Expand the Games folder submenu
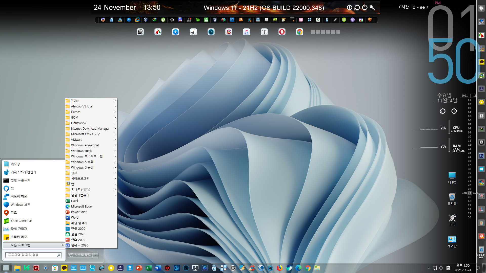The height and width of the screenshot is (273, 486). pyautogui.click(x=91, y=112)
